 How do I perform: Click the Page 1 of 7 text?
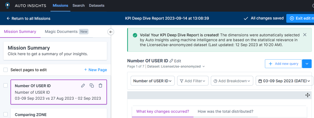coord(136,67)
